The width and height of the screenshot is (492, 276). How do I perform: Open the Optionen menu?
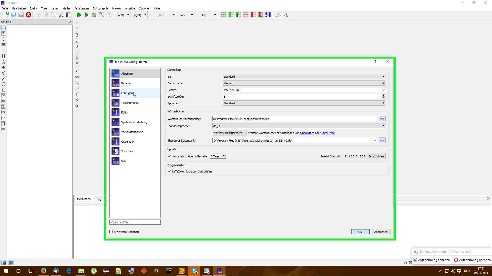click(x=145, y=8)
